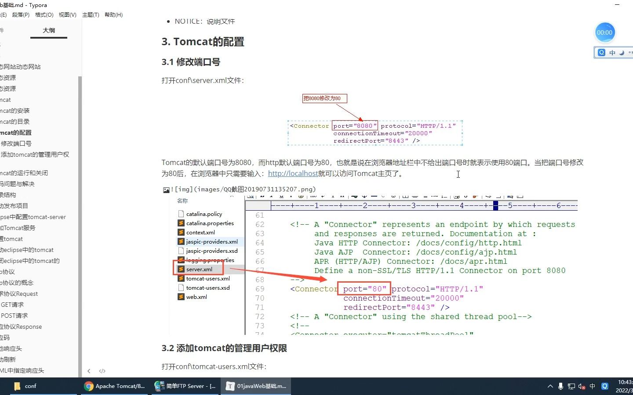Switch to the Typora taskbar icon for 01javaWeb基础
This screenshot has height=395, width=633.
click(x=255, y=386)
